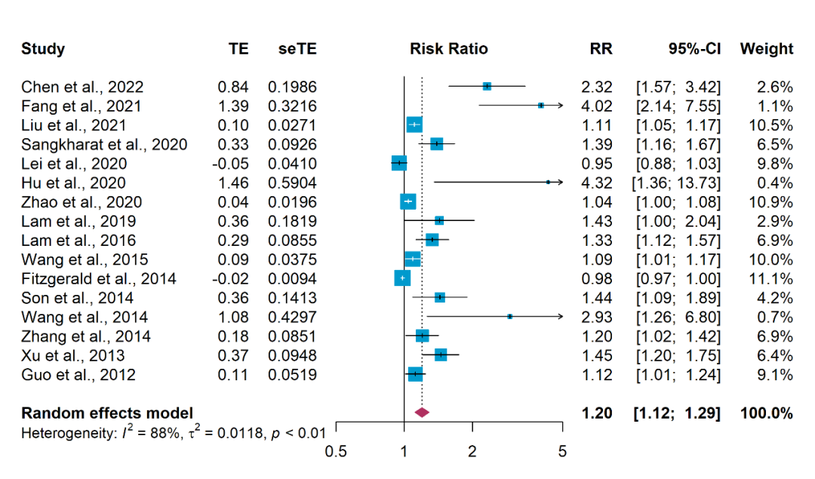This screenshot has height=479, width=815.
Task: Click the pooled-estimate diamond marker
Action: coord(422,413)
